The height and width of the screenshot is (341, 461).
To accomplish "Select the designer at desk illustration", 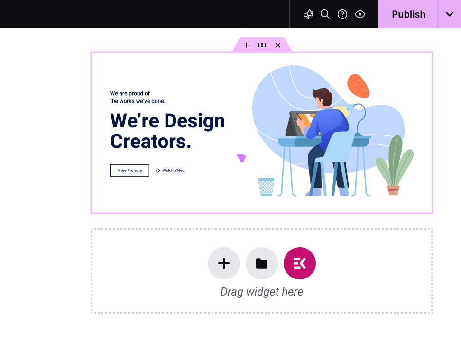I will pos(333,131).
